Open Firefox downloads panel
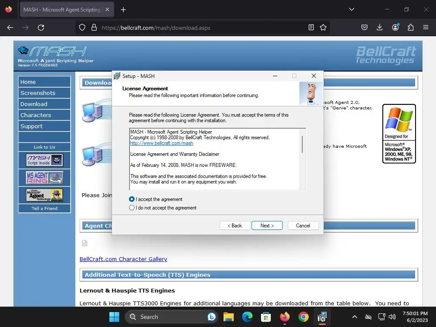 (379, 27)
